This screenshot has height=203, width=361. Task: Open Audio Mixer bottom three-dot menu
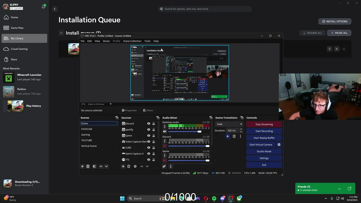click(170, 166)
